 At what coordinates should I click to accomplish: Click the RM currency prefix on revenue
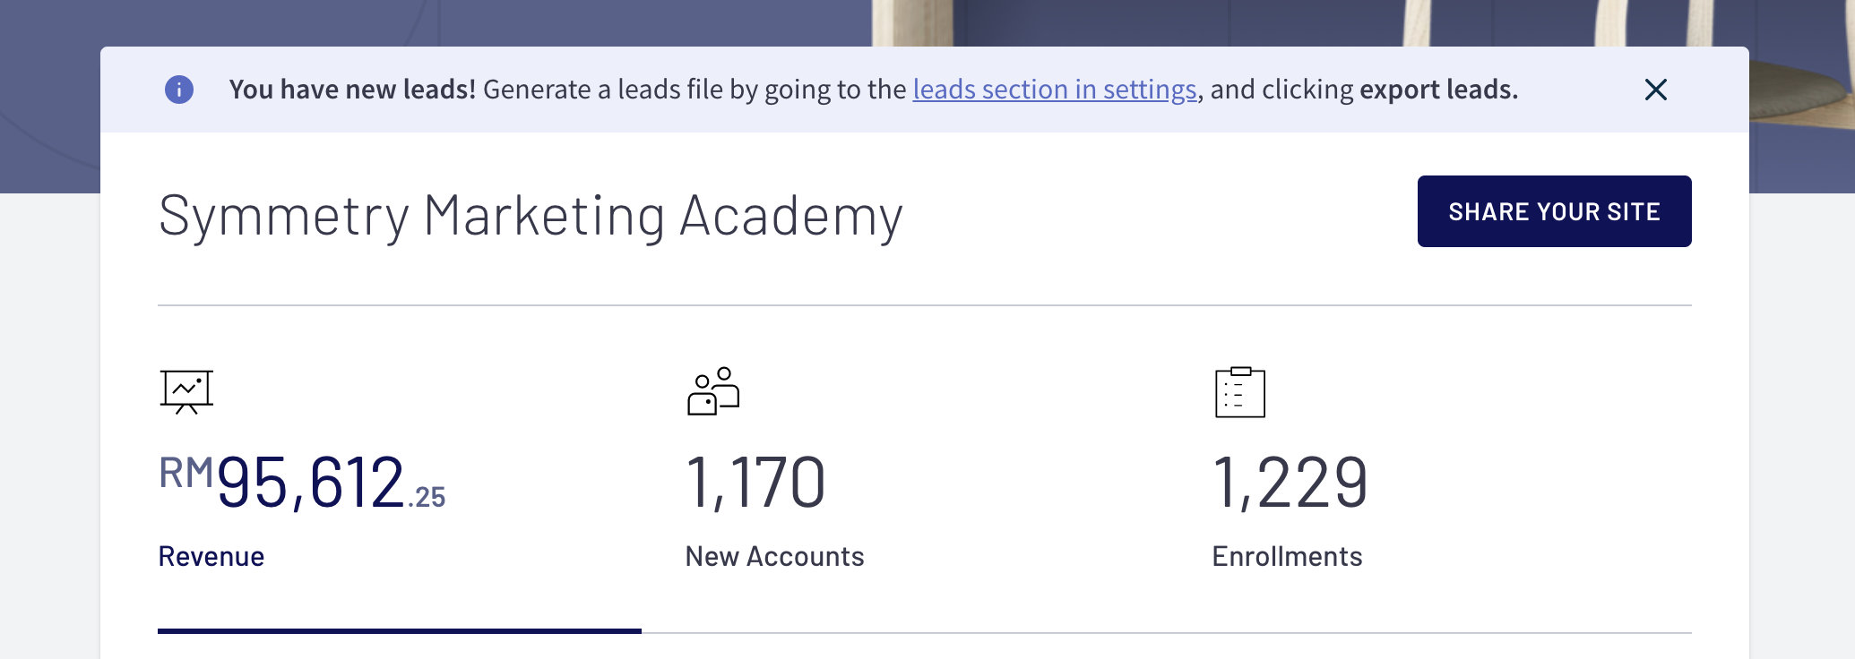pos(186,473)
